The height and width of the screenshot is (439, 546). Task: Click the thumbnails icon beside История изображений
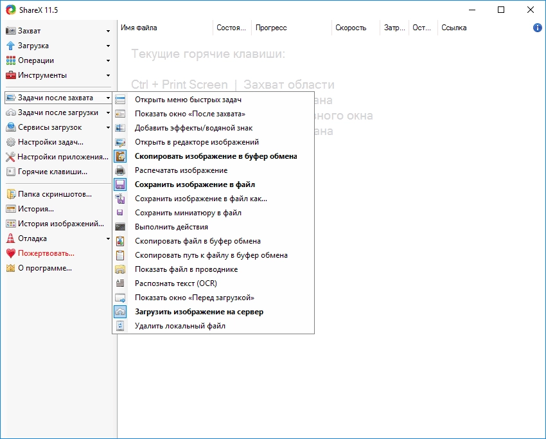click(x=11, y=224)
